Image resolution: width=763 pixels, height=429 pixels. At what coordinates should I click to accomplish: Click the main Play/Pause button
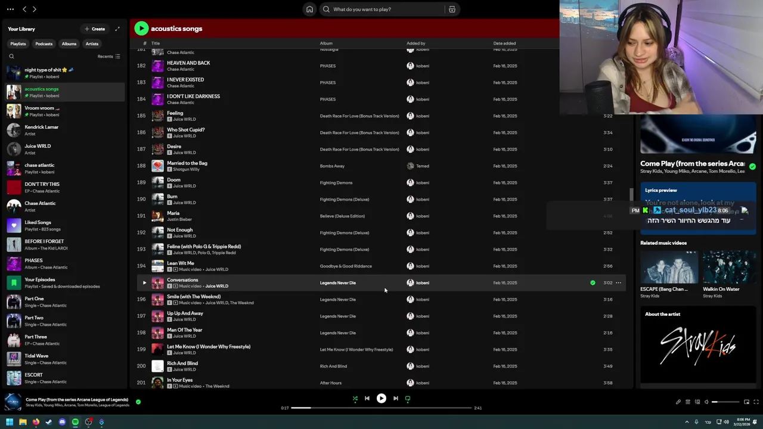381,399
